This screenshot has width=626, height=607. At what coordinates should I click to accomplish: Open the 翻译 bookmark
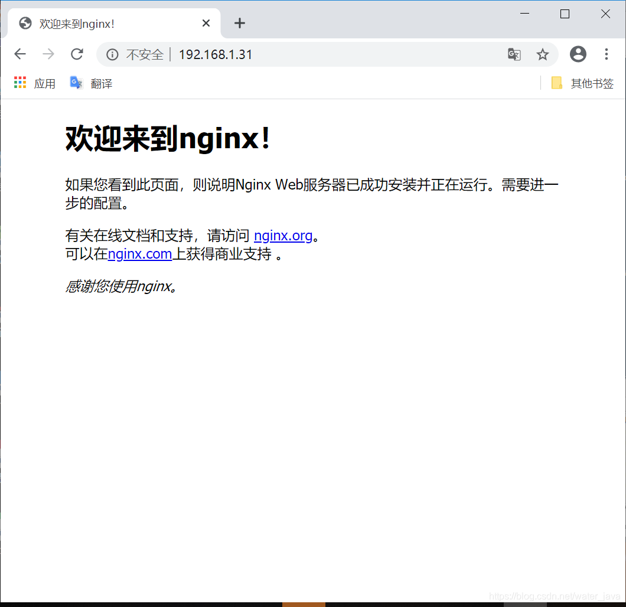(x=92, y=83)
